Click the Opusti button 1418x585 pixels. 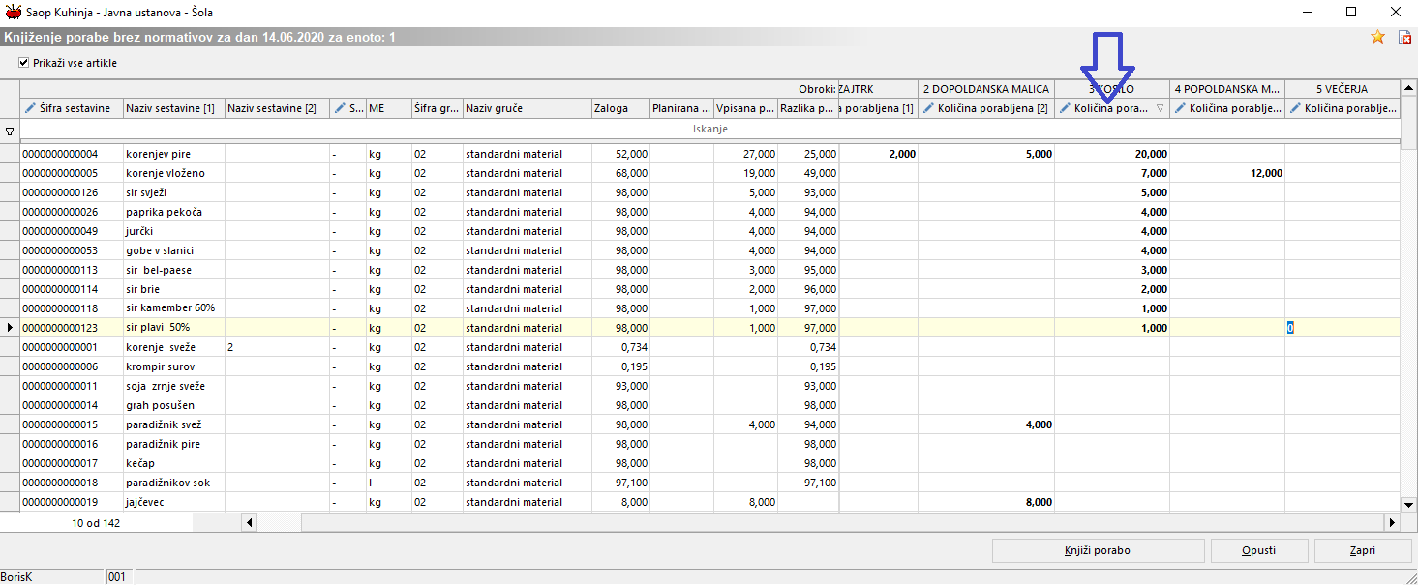tap(1258, 550)
